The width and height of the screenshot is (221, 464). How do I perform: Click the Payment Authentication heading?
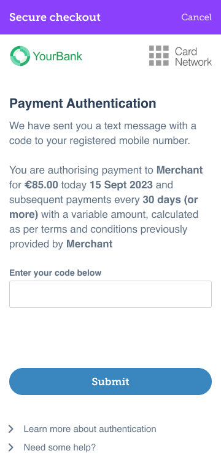pyautogui.click(x=83, y=103)
